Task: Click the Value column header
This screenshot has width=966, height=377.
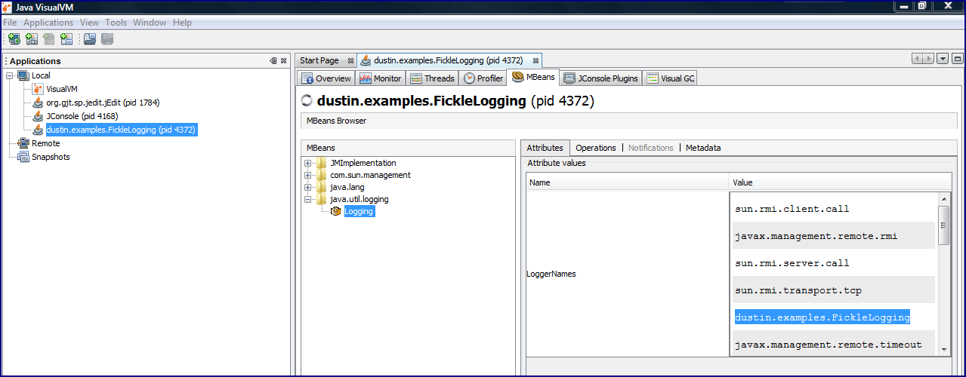Action: (x=840, y=182)
